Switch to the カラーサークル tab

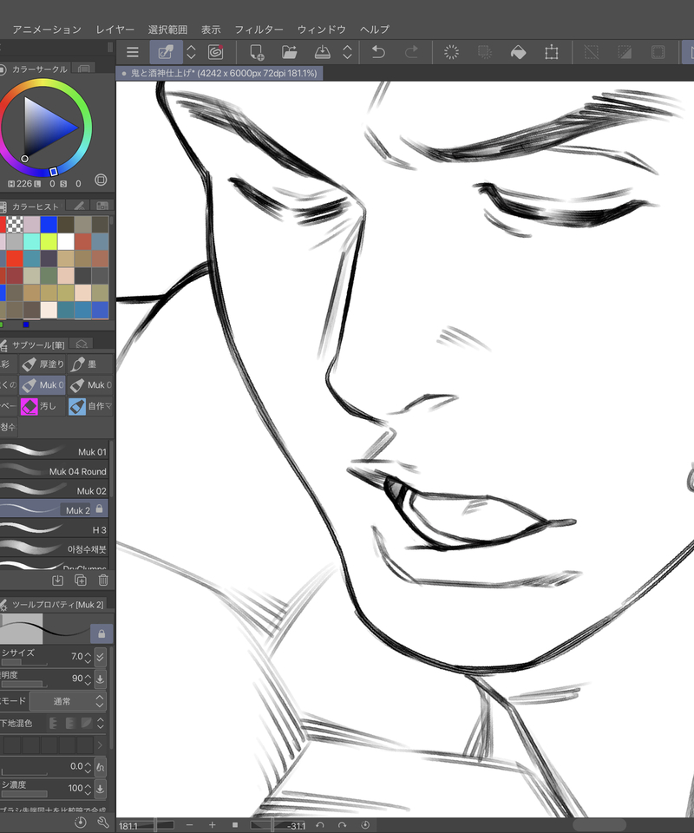(x=35, y=69)
